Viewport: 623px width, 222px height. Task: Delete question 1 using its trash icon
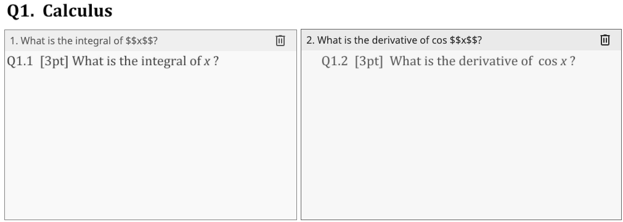coord(280,41)
